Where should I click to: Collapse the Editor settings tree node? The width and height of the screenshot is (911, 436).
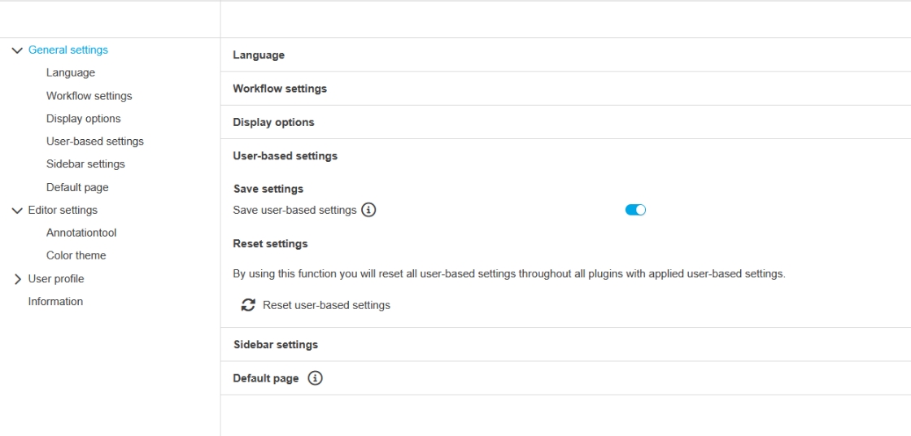[x=17, y=211]
